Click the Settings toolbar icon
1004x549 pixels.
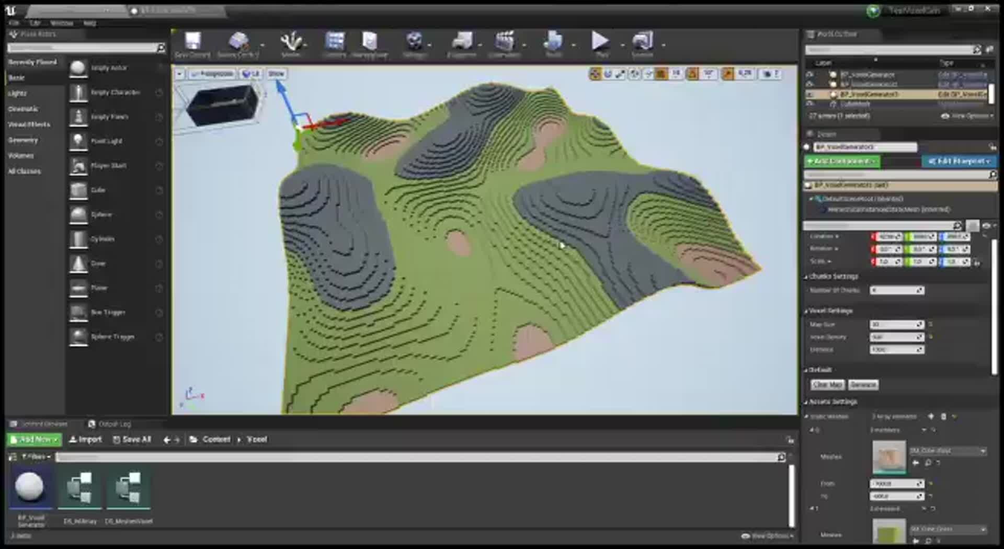[415, 42]
